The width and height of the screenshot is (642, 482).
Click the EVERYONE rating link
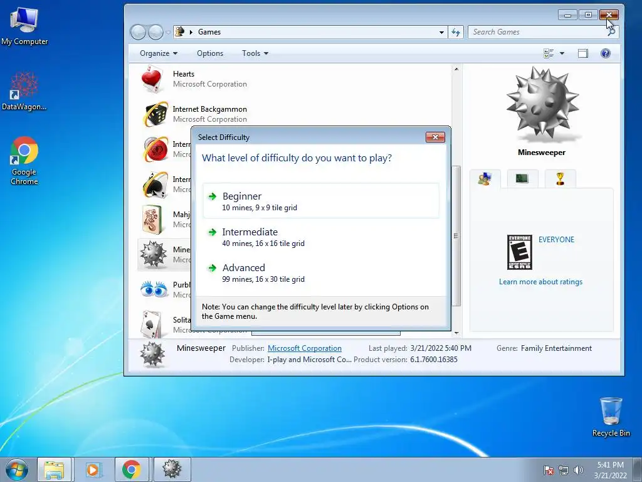tap(556, 240)
